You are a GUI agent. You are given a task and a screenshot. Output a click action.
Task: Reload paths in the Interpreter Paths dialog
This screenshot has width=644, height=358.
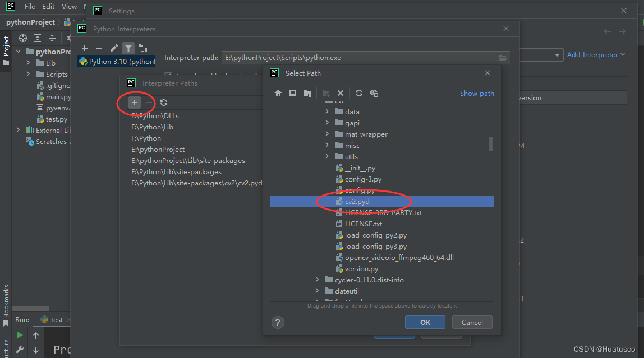pos(163,103)
